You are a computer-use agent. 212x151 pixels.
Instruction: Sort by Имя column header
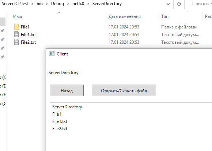point(18,16)
